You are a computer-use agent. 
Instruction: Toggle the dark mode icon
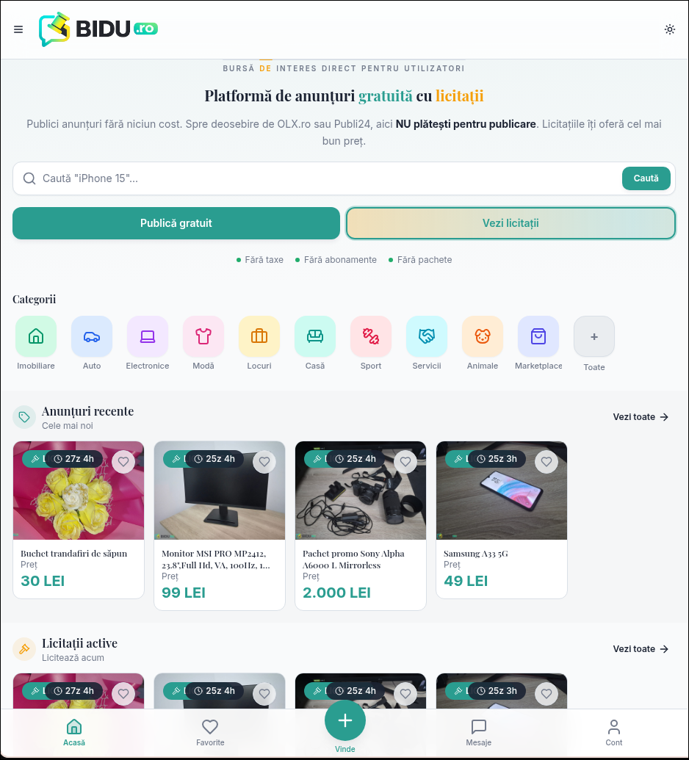coord(669,29)
